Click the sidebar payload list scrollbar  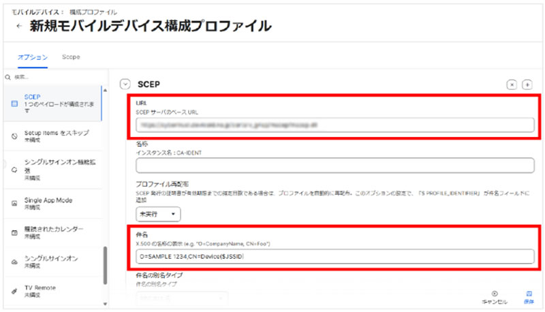coord(105,264)
